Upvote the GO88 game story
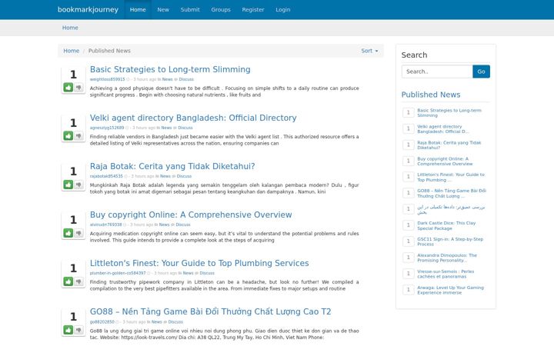The height and width of the screenshot is (346, 554). (68, 330)
